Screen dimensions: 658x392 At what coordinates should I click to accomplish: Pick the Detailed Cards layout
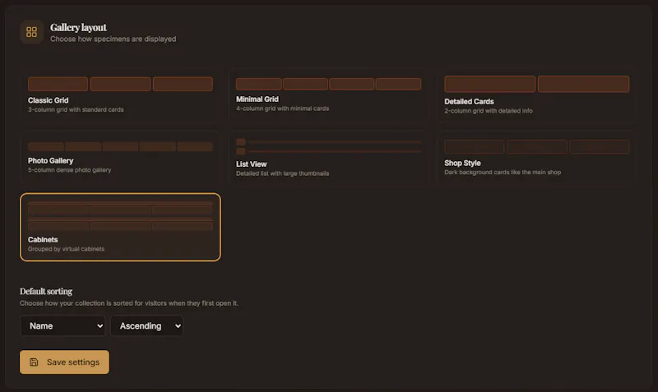pos(537,95)
